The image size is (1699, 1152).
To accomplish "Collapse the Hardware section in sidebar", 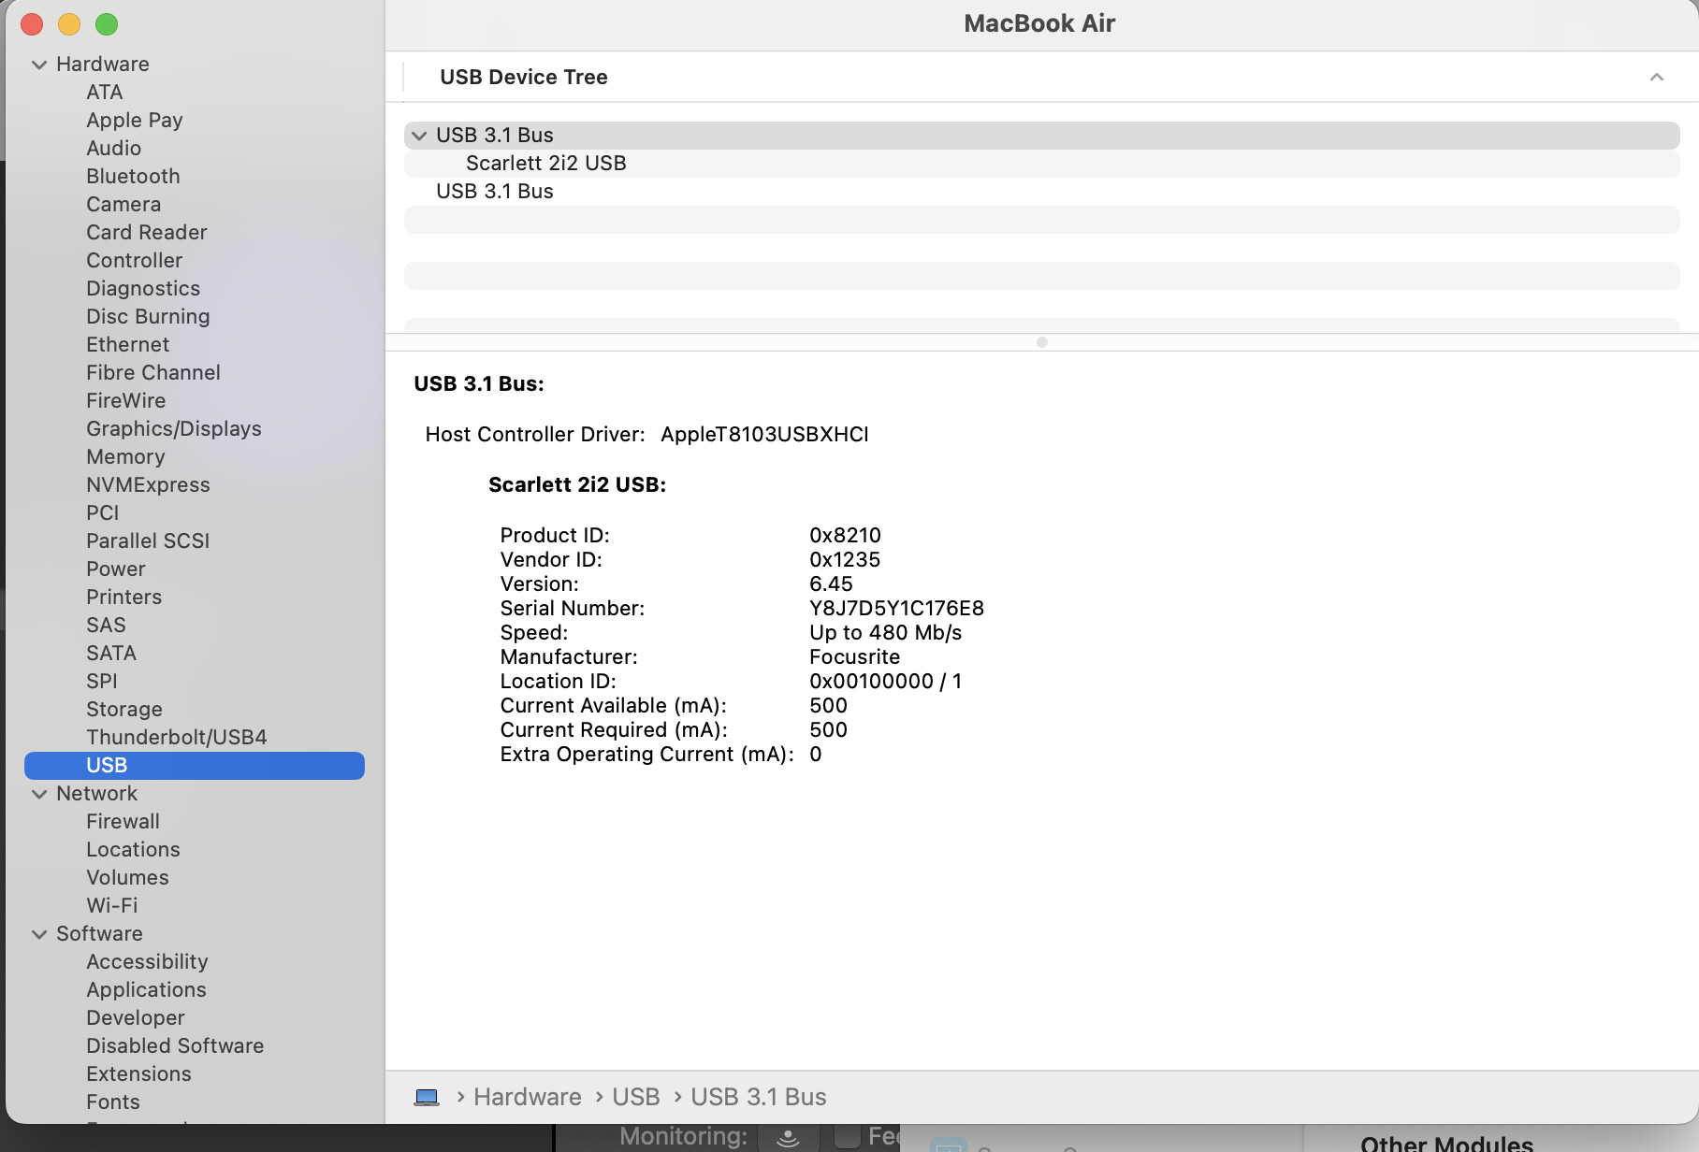I will coord(39,65).
